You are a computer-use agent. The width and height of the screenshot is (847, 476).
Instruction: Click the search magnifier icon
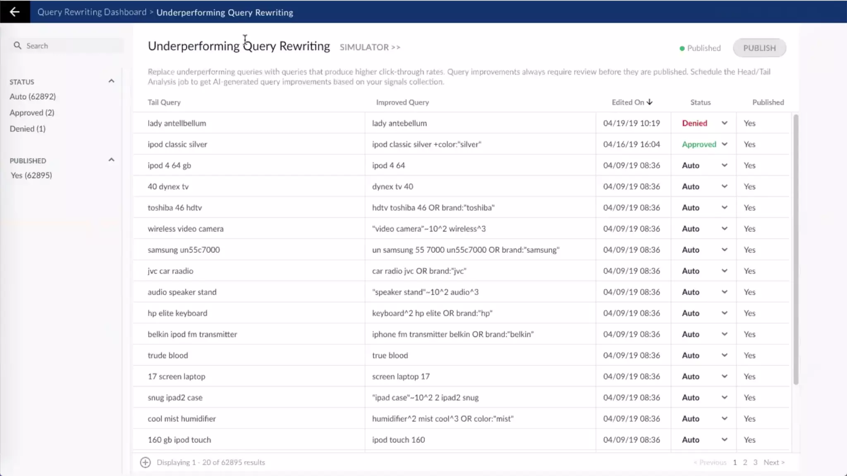click(x=17, y=45)
